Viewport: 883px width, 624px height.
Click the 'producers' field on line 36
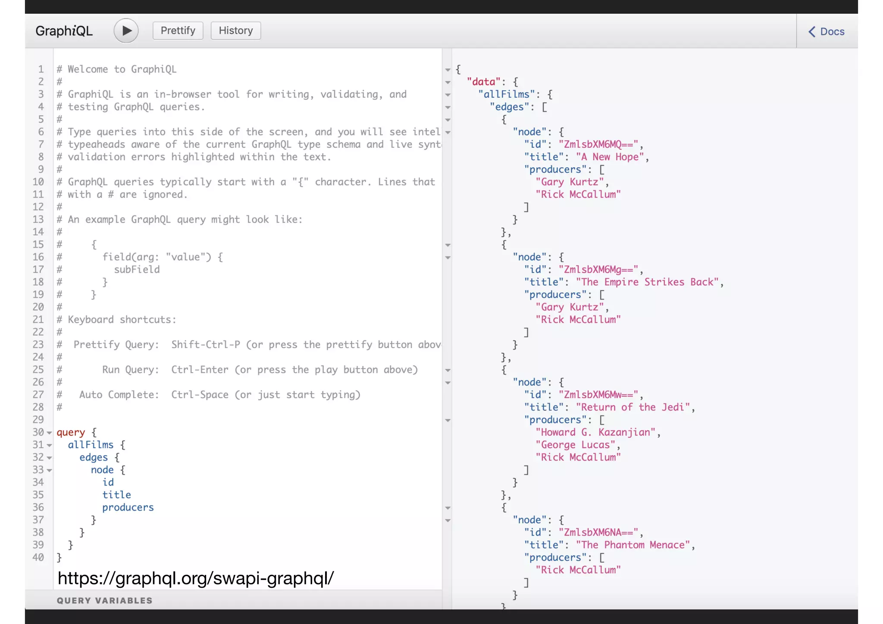pos(128,507)
